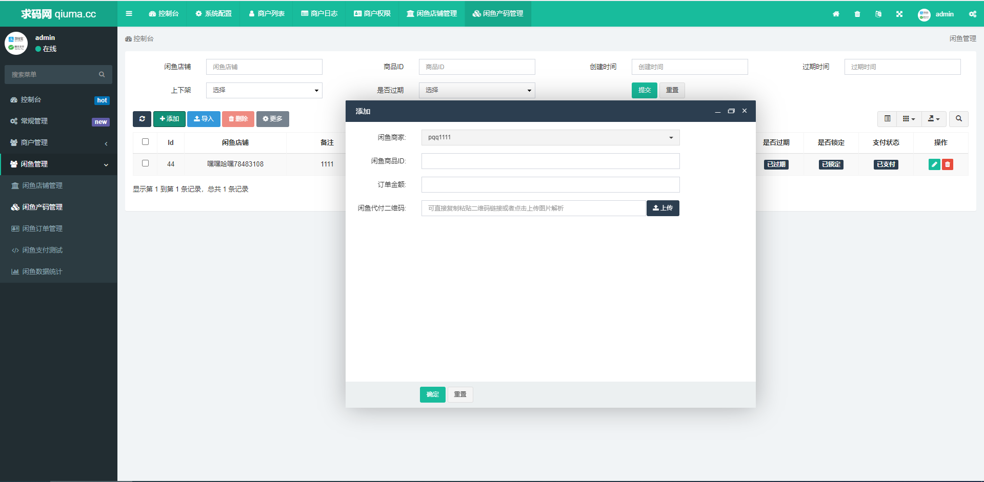Reset the filter form with 重置 button
984x482 pixels.
coord(672,90)
